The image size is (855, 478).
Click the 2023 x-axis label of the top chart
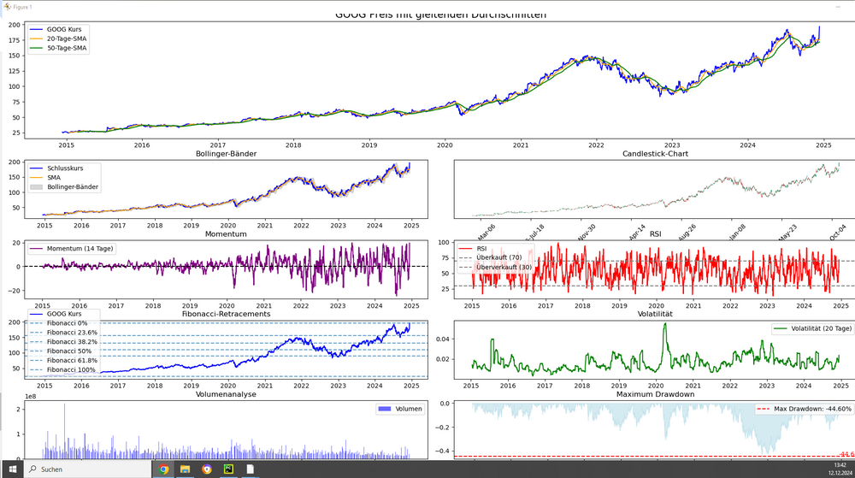click(x=672, y=145)
